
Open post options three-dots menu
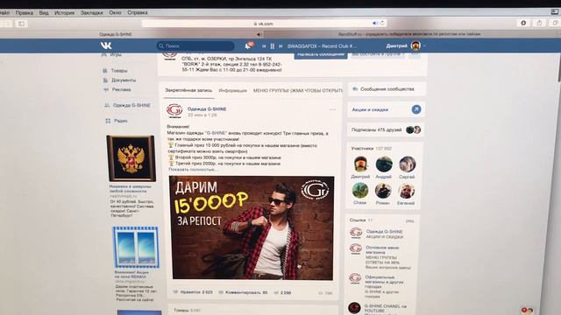pyautogui.click(x=332, y=109)
